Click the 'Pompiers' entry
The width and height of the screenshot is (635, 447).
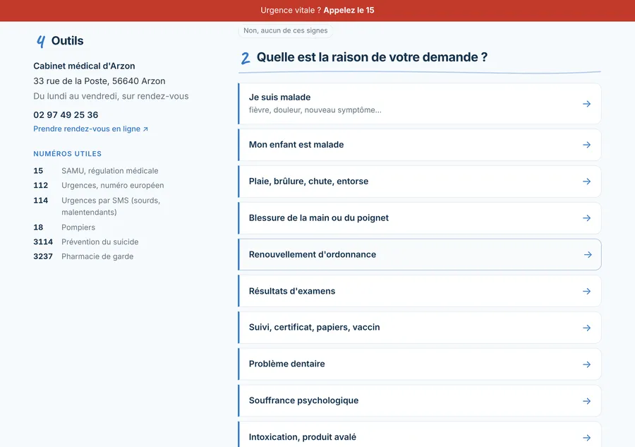pyautogui.click(x=78, y=227)
